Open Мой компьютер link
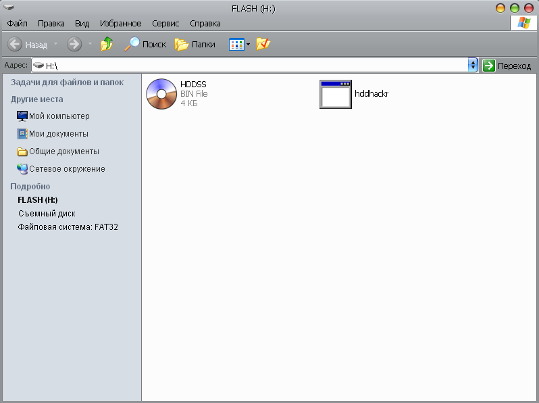The height and width of the screenshot is (403, 539). [59, 116]
